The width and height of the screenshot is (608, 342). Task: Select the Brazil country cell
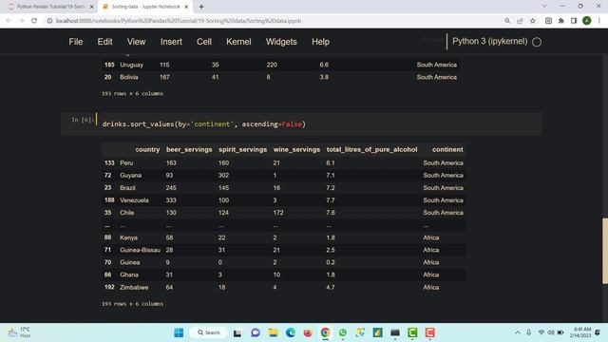127,188
